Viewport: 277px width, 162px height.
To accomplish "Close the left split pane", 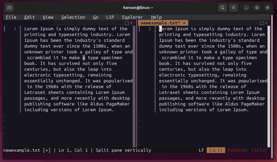I will (x=131, y=23).
